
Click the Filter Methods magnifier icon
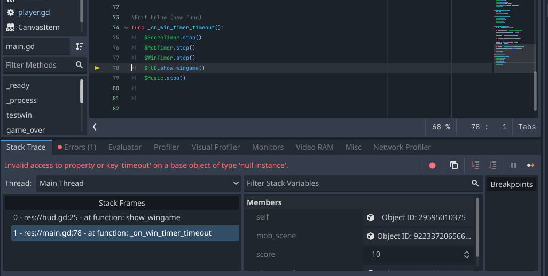80,65
